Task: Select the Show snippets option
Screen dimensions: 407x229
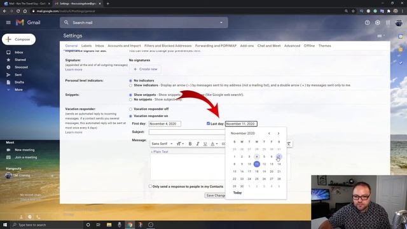Action: pos(130,95)
